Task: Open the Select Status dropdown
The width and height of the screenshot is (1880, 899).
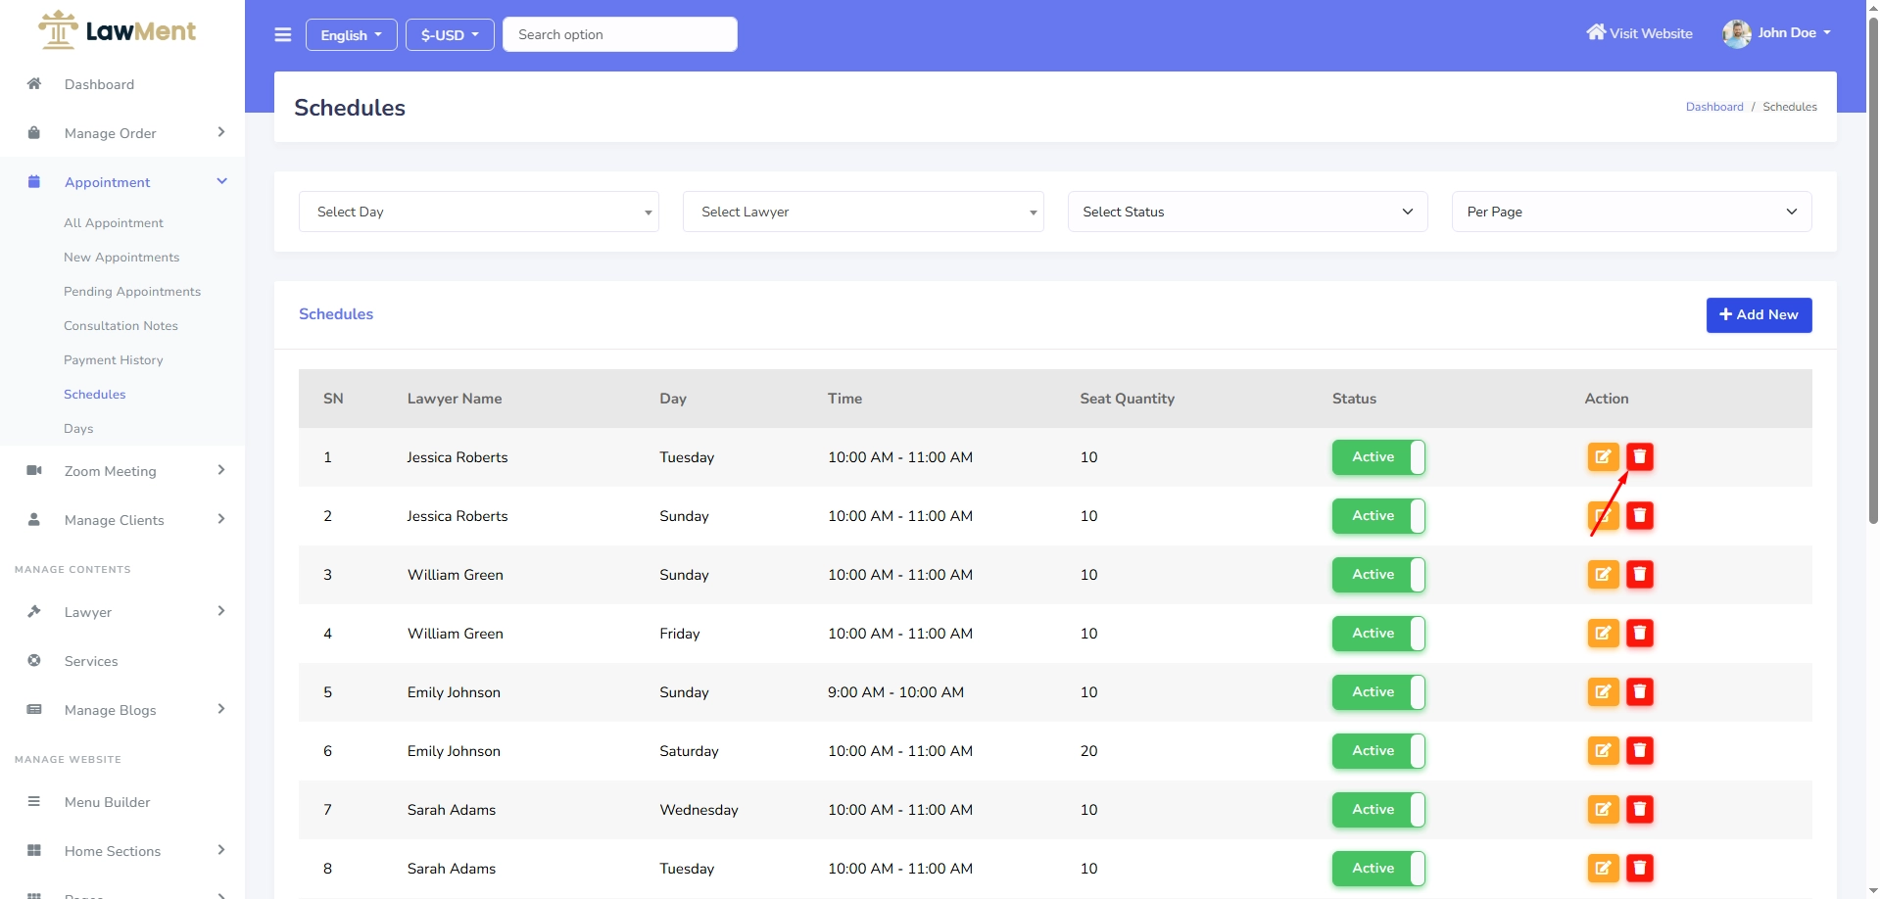Action: [1246, 212]
